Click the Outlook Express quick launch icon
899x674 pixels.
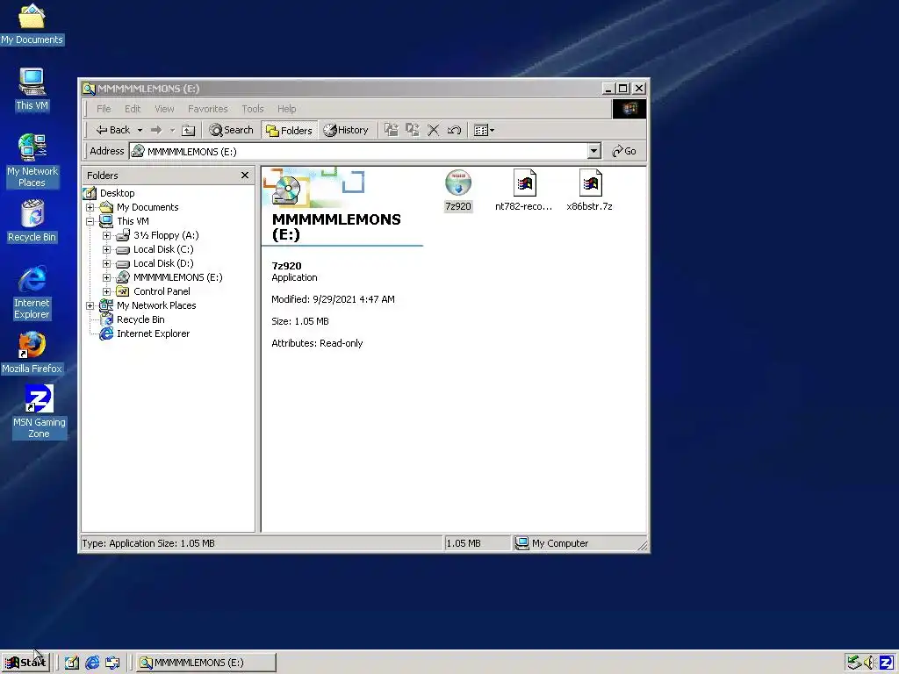tap(112, 663)
